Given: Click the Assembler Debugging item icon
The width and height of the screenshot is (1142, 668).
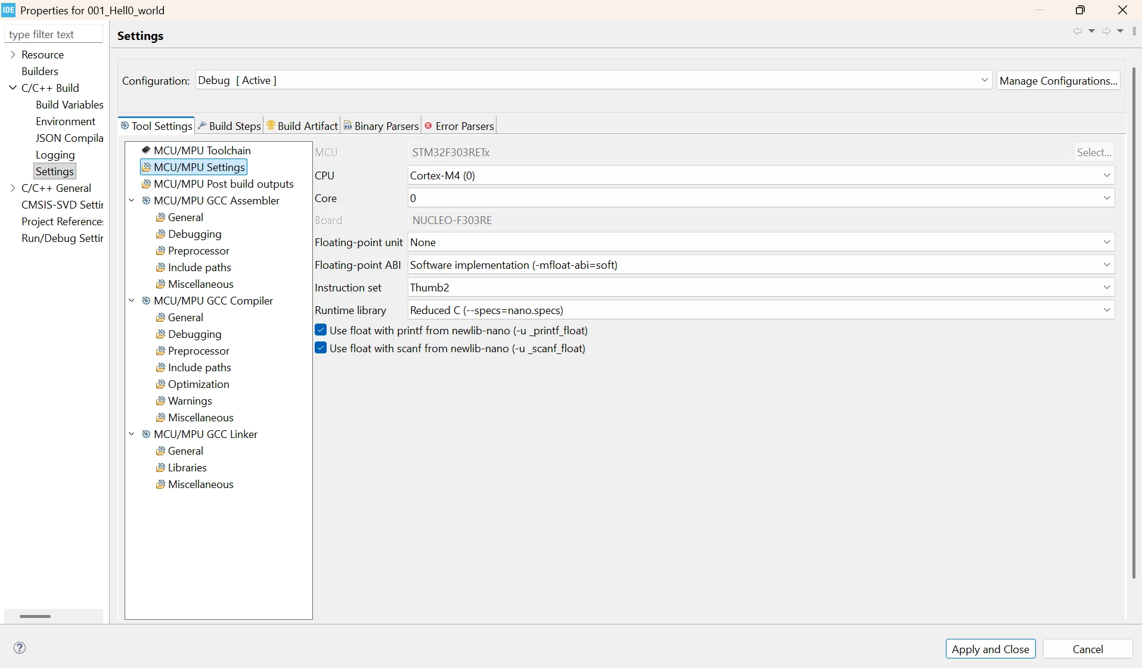Looking at the screenshot, I should (160, 234).
